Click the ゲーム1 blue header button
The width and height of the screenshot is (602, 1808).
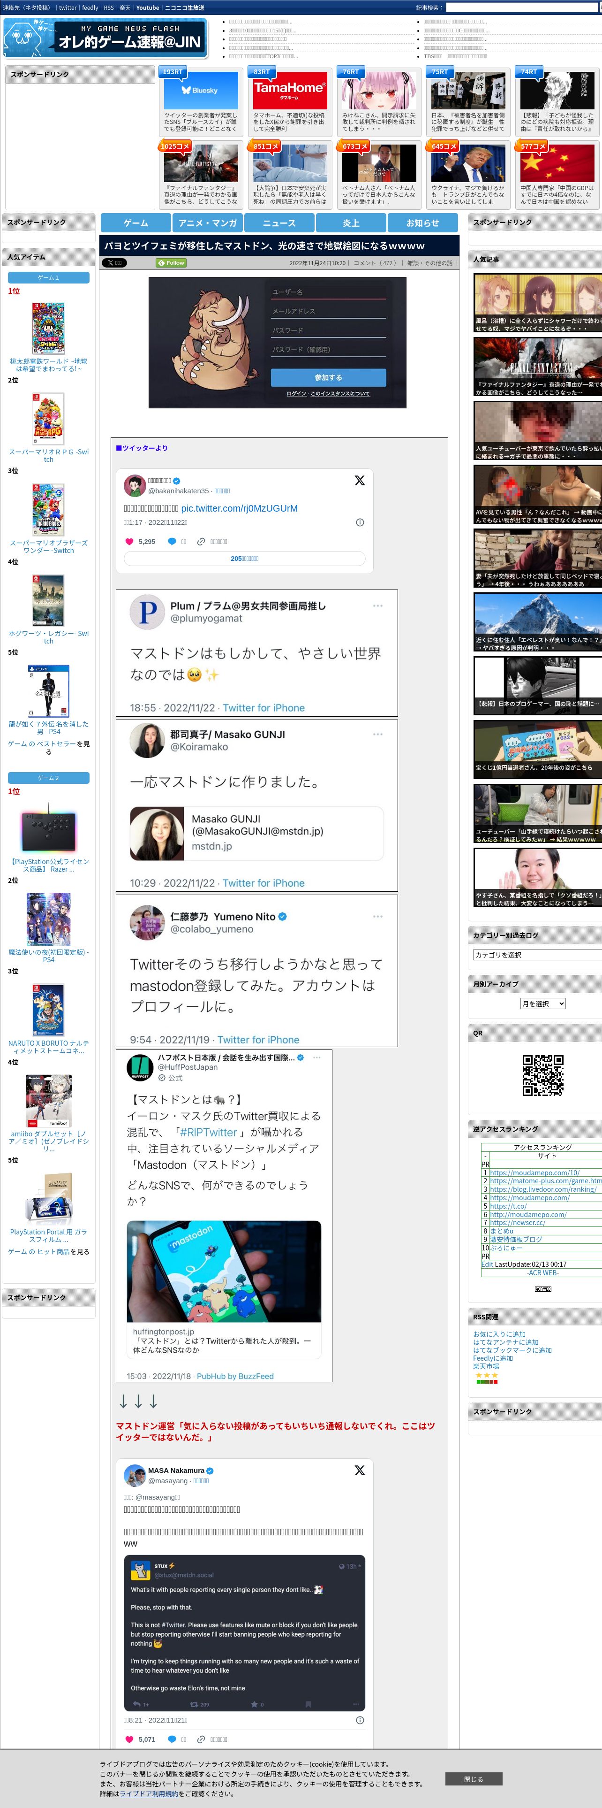(x=48, y=278)
